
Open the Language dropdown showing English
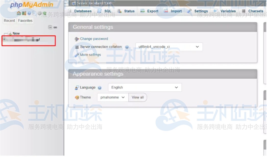145,88
